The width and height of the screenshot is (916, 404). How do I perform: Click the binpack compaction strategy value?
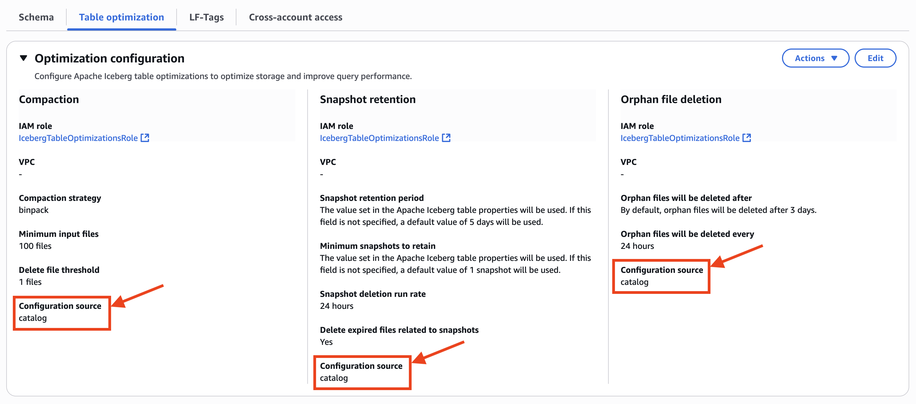[x=33, y=210]
